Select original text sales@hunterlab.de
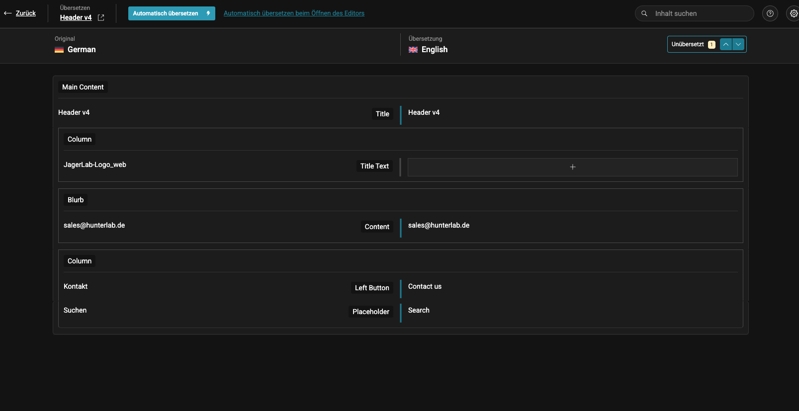Viewport: 799px width, 411px height. (x=94, y=225)
